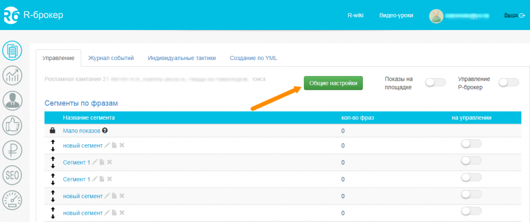Click the logout arrow icon beside Выход

pos(523,15)
